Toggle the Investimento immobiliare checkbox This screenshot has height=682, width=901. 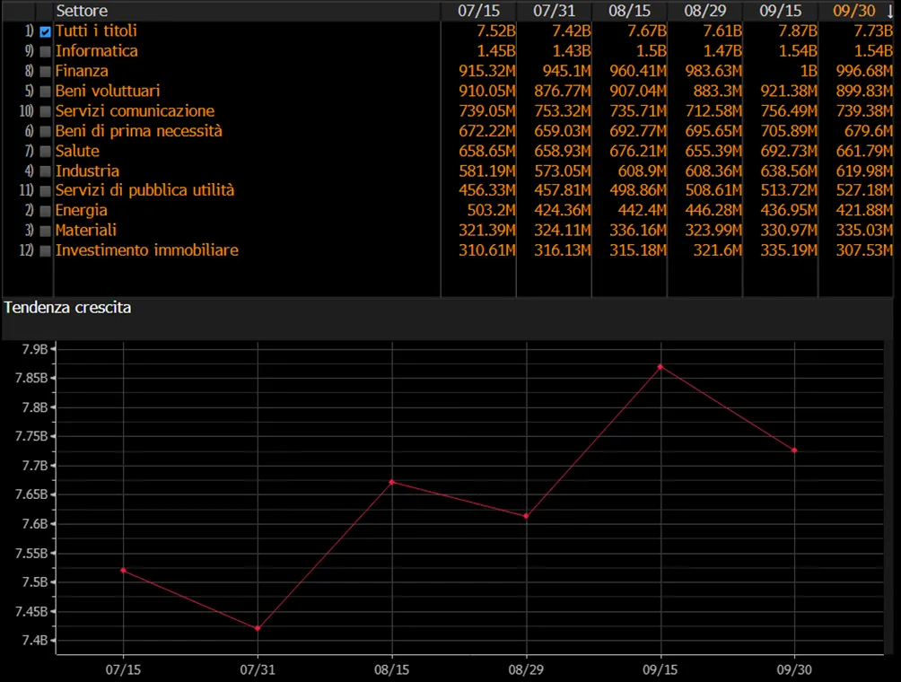tap(46, 251)
